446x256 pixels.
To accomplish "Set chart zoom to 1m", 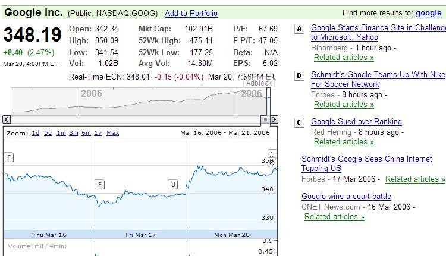I will pyautogui.click(x=61, y=133).
